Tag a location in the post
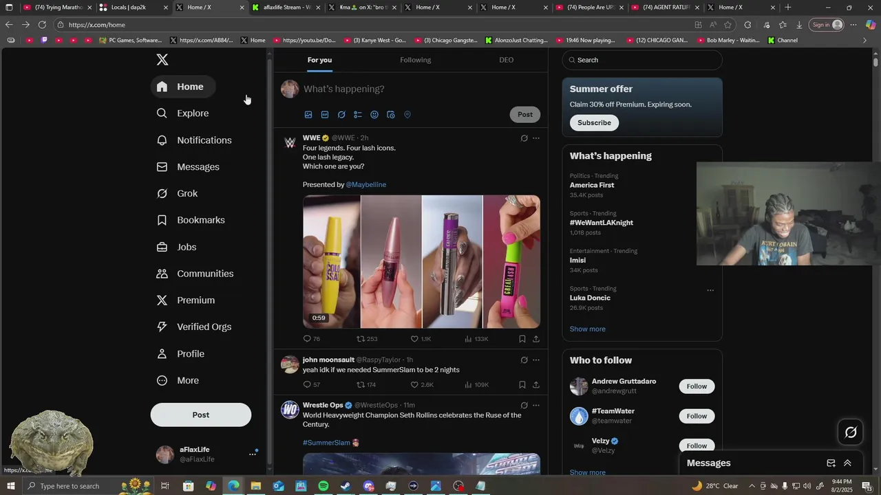This screenshot has width=881, height=495. point(407,115)
